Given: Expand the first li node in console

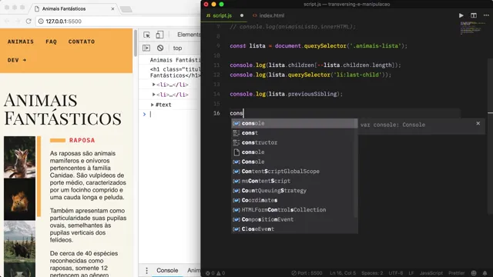Looking at the screenshot, I should (153, 85).
